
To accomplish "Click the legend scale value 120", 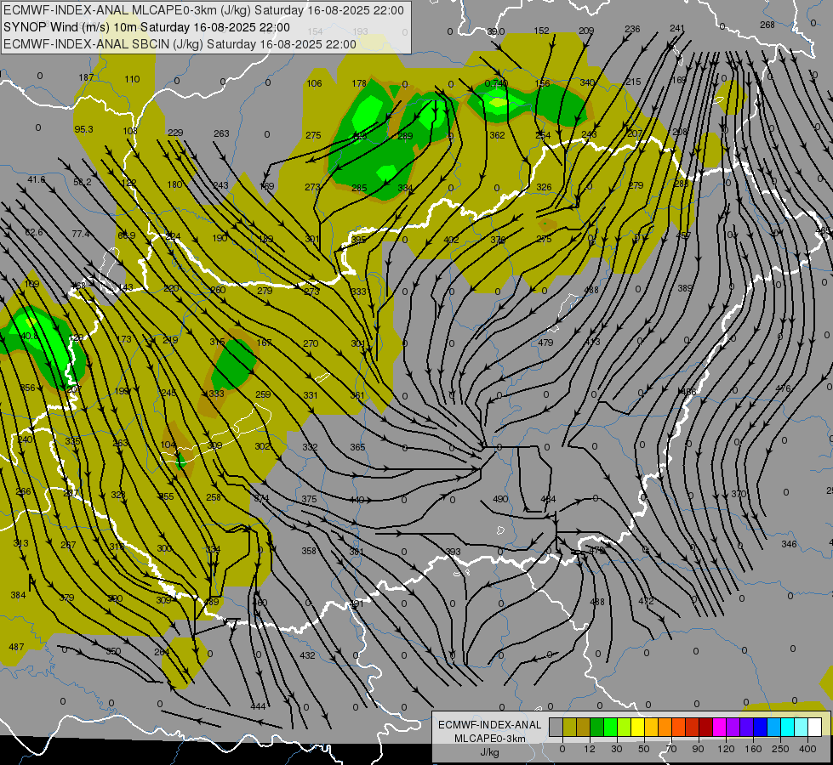I will click(x=726, y=749).
